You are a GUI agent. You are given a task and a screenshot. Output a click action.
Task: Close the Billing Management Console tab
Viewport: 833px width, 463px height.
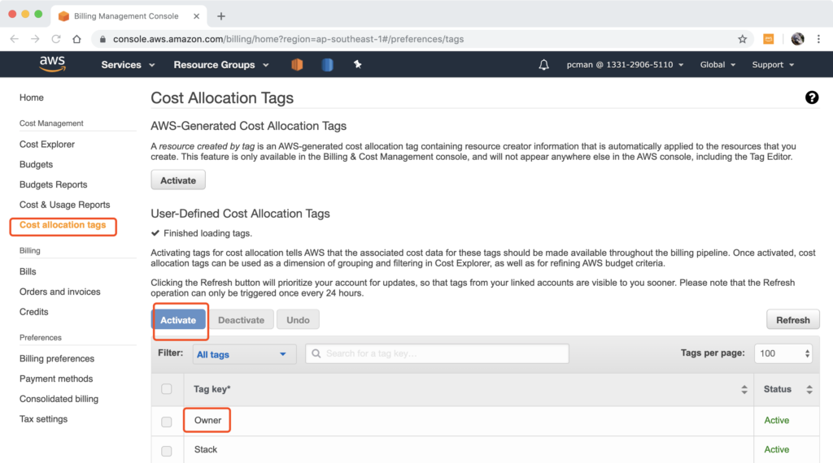pos(196,16)
